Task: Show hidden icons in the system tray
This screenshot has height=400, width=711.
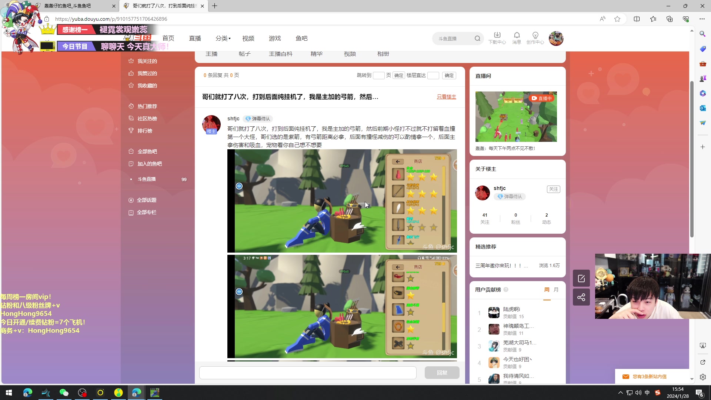Action: [621, 392]
